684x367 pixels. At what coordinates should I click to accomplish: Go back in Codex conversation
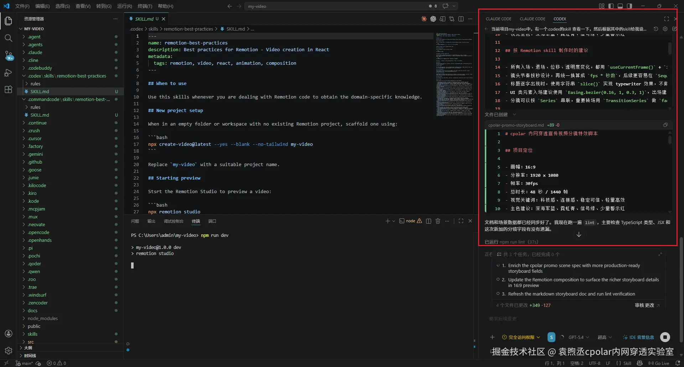[487, 29]
